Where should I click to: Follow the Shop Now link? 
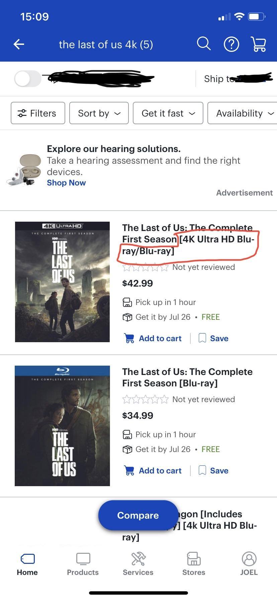coord(66,183)
